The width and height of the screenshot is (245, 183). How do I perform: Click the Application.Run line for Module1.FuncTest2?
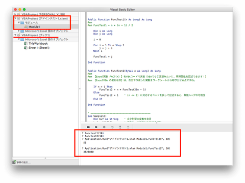click(x=126, y=148)
